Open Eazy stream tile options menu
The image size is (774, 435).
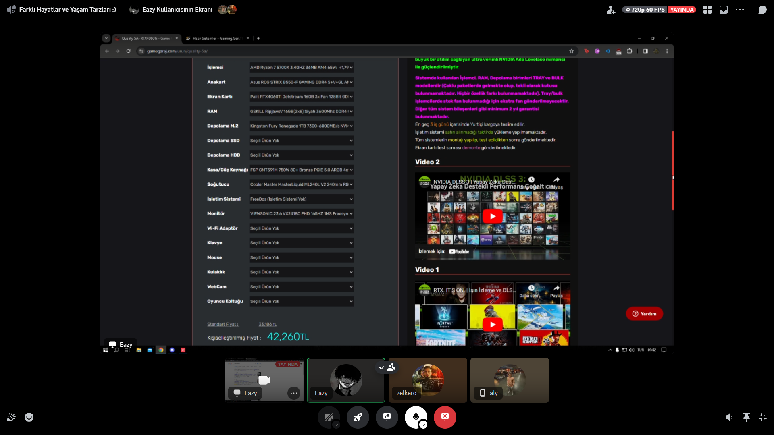point(294,393)
